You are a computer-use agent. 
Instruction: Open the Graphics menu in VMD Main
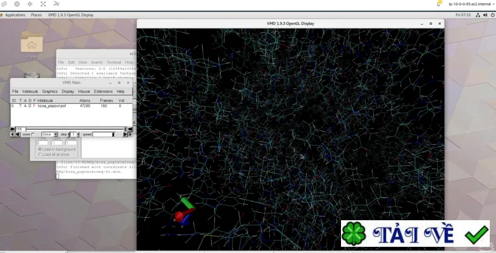50,91
